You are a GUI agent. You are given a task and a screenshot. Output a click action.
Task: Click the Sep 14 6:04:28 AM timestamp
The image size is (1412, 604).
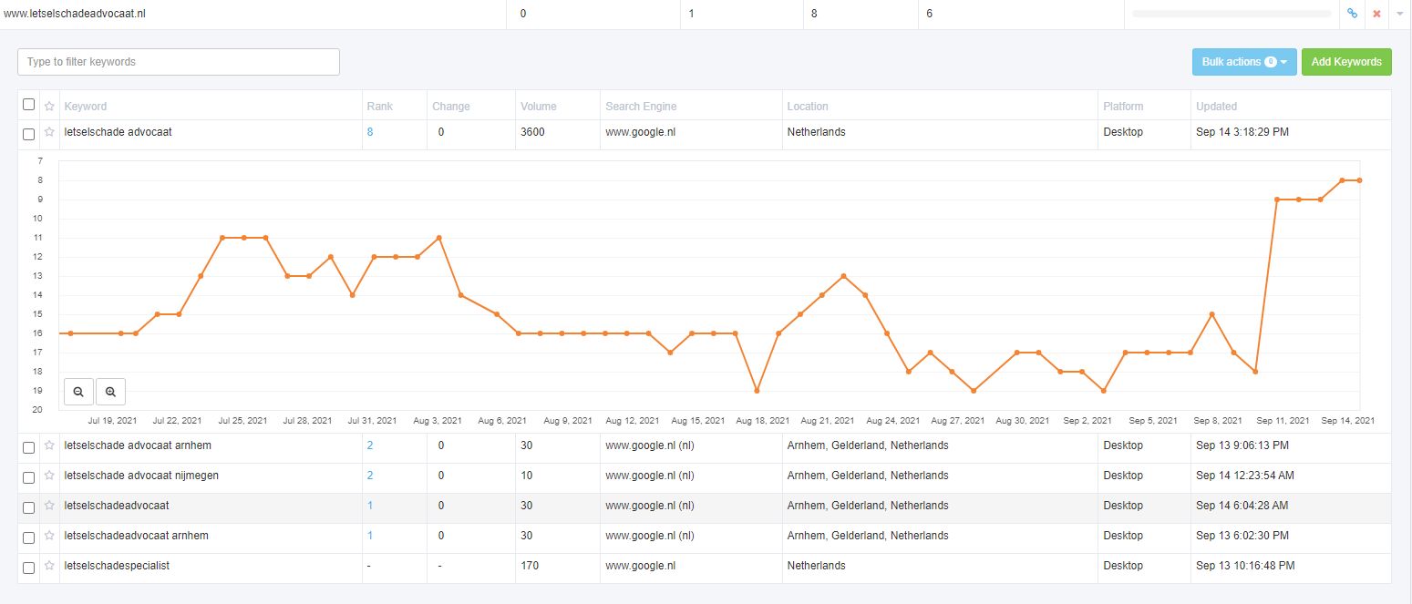[x=1242, y=506]
